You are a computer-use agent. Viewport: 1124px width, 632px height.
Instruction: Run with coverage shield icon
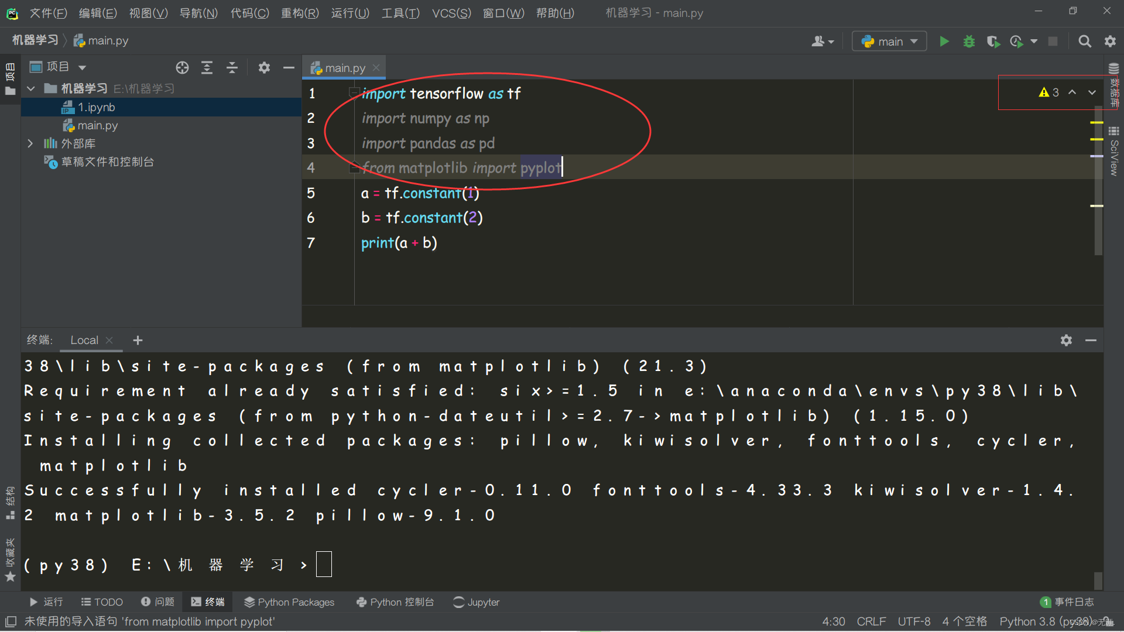click(993, 42)
